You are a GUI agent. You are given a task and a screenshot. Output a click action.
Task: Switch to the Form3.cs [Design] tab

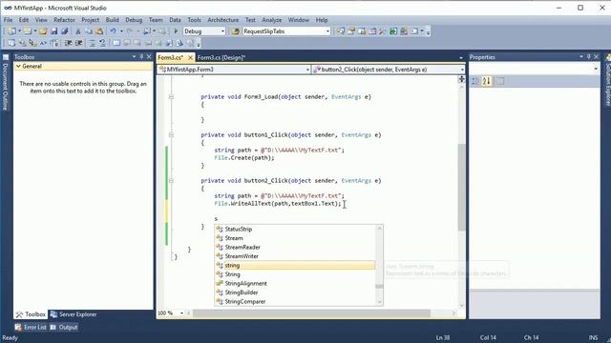coord(221,57)
